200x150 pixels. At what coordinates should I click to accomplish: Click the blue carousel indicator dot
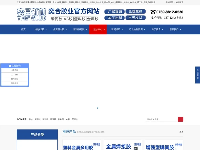(x=98, y=108)
